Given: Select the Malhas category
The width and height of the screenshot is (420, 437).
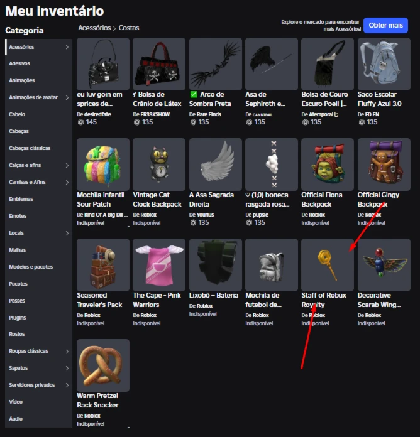Looking at the screenshot, I should pyautogui.click(x=38, y=250).
